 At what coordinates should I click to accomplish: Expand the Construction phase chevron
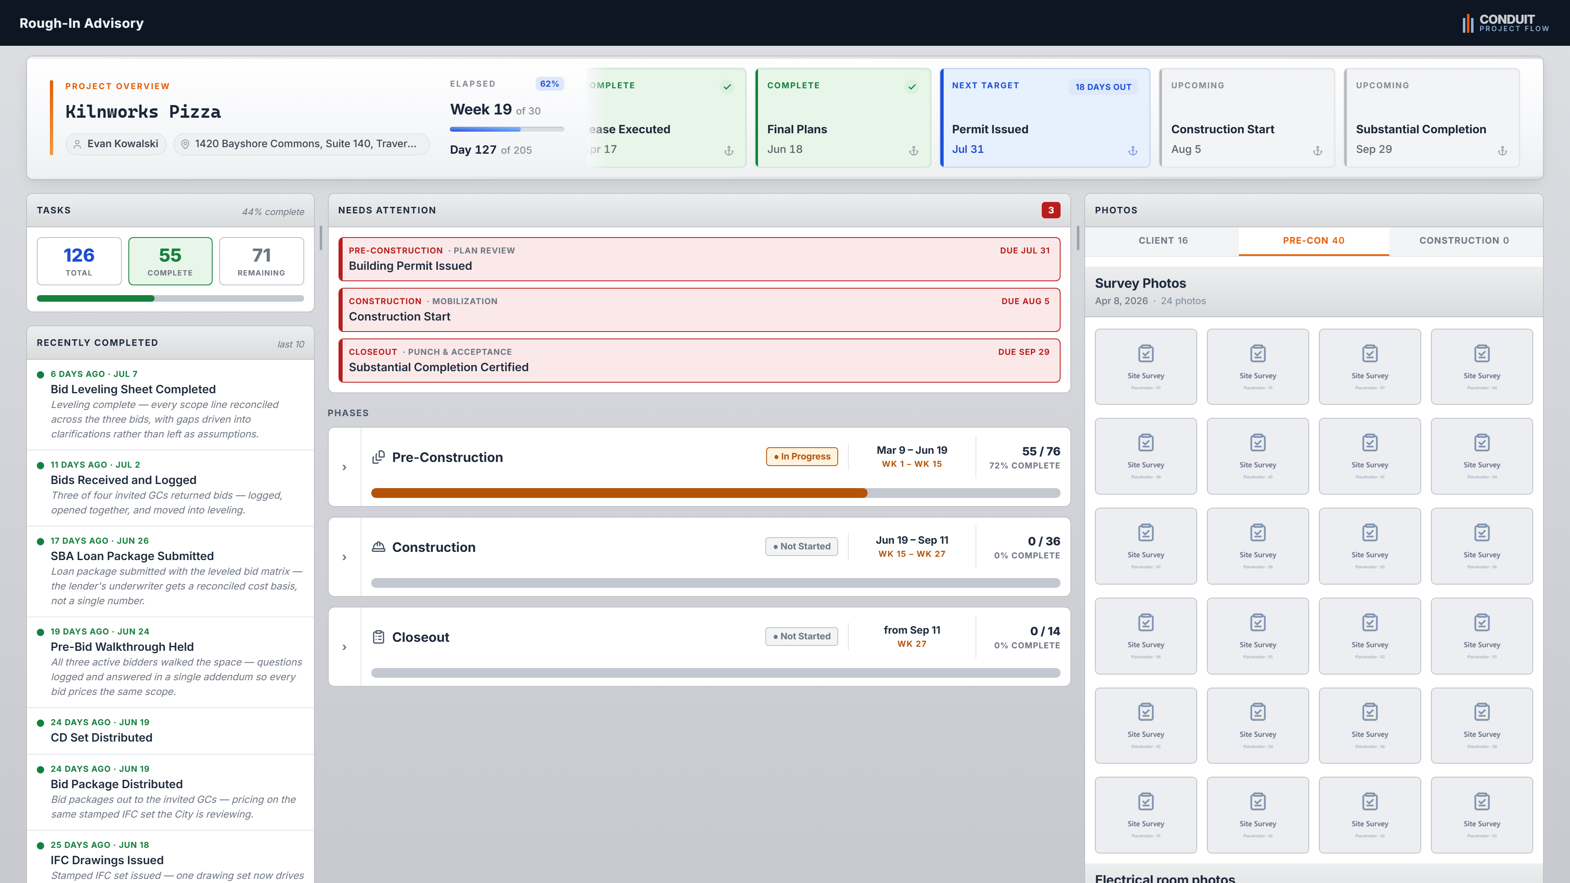(x=344, y=557)
